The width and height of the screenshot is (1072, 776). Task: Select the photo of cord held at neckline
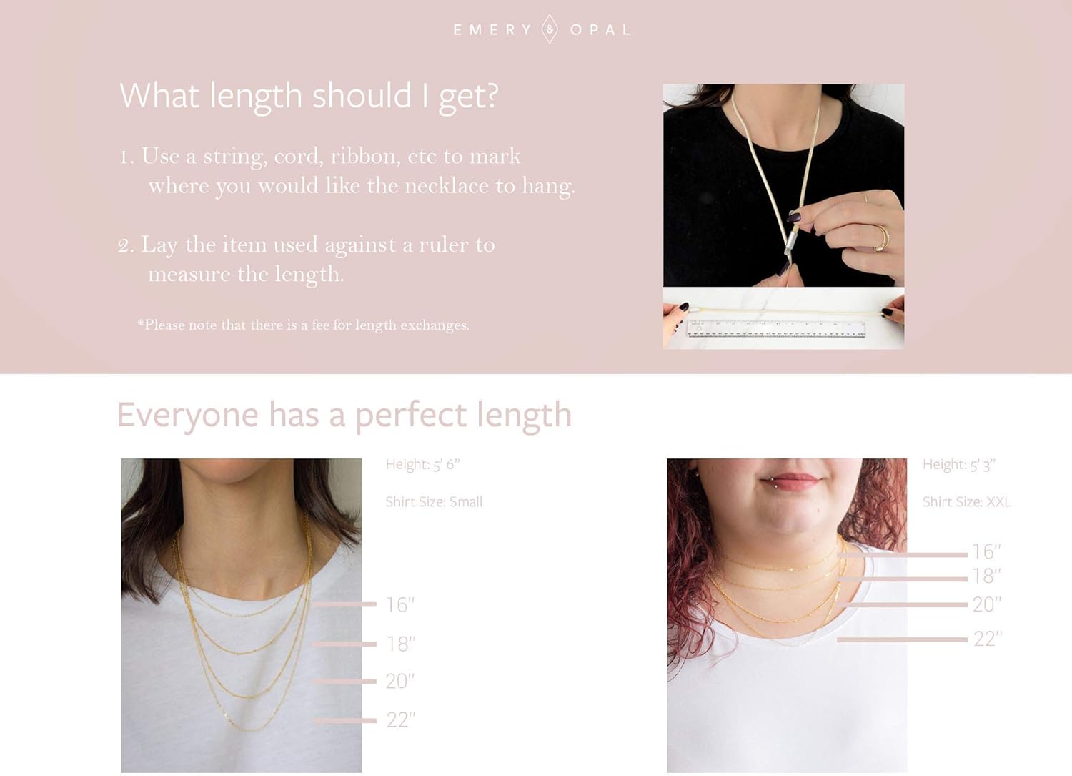click(x=783, y=185)
